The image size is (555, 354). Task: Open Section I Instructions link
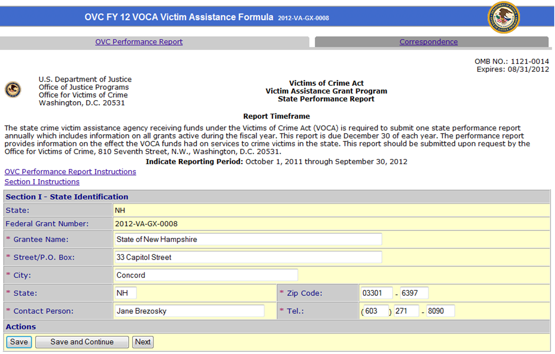[42, 182]
